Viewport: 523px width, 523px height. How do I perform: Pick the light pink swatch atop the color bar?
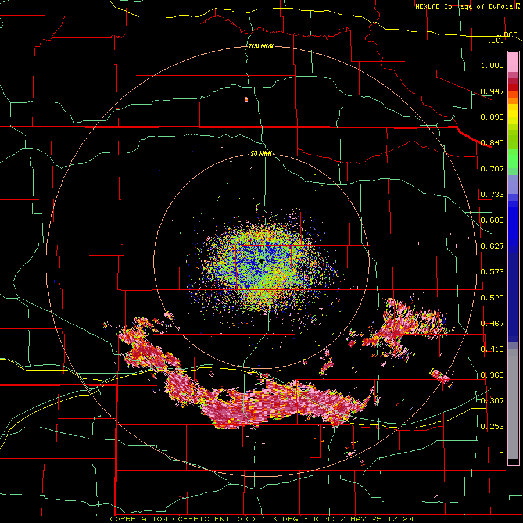[x=513, y=62]
